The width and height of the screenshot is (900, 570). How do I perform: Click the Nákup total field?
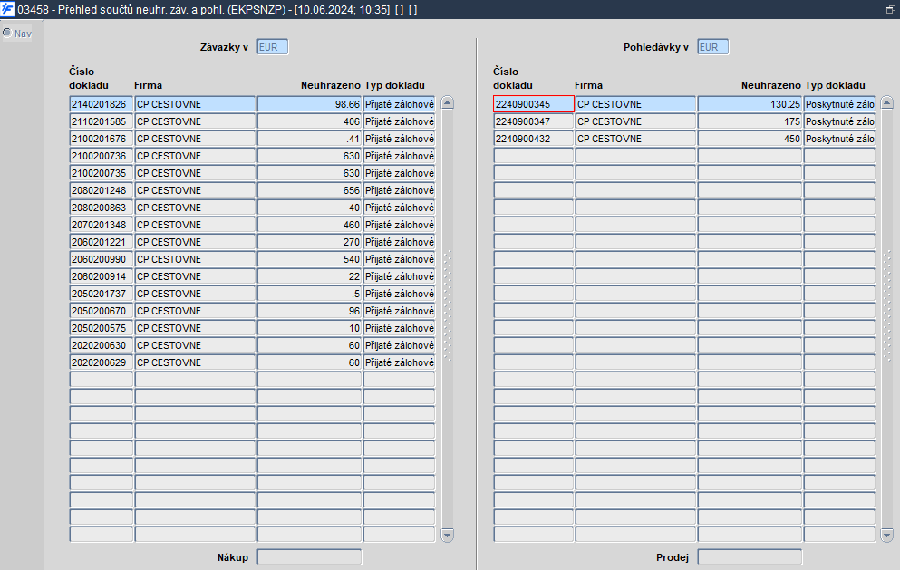click(309, 556)
